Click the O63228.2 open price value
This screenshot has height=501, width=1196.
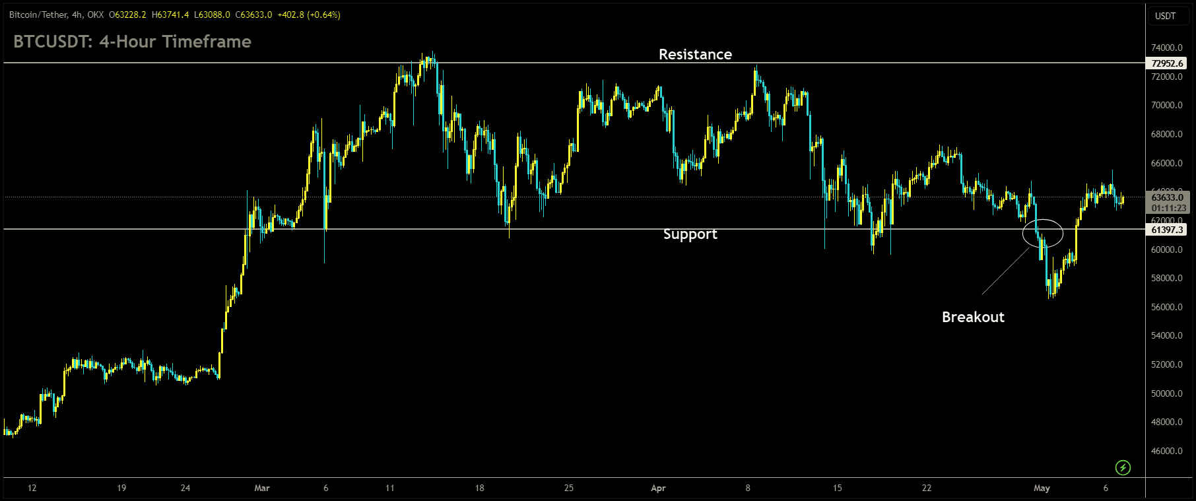[127, 15]
